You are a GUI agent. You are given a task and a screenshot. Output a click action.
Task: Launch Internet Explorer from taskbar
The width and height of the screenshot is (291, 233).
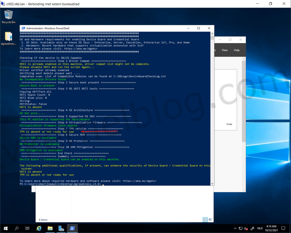39,228
